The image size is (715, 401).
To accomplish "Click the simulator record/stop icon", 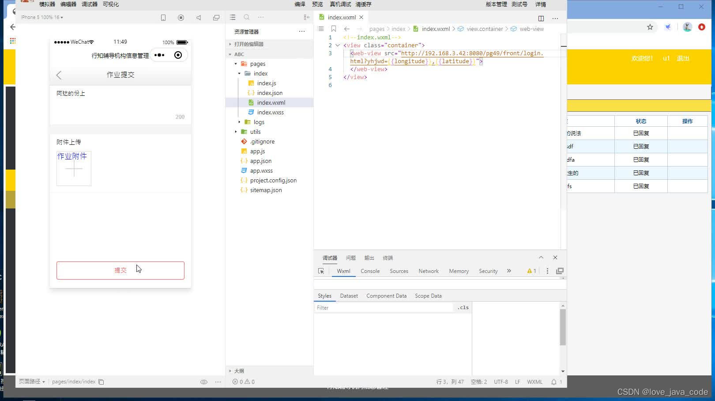I will (181, 18).
